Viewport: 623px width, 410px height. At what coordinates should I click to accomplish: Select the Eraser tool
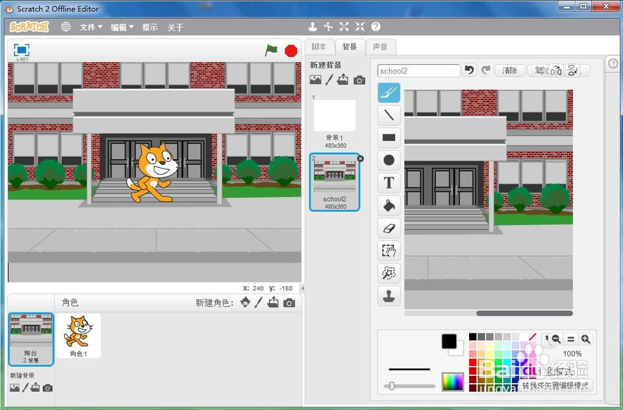pos(389,228)
